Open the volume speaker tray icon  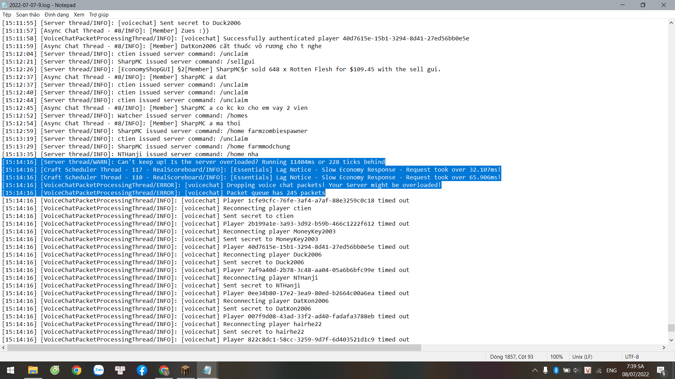tap(577, 370)
